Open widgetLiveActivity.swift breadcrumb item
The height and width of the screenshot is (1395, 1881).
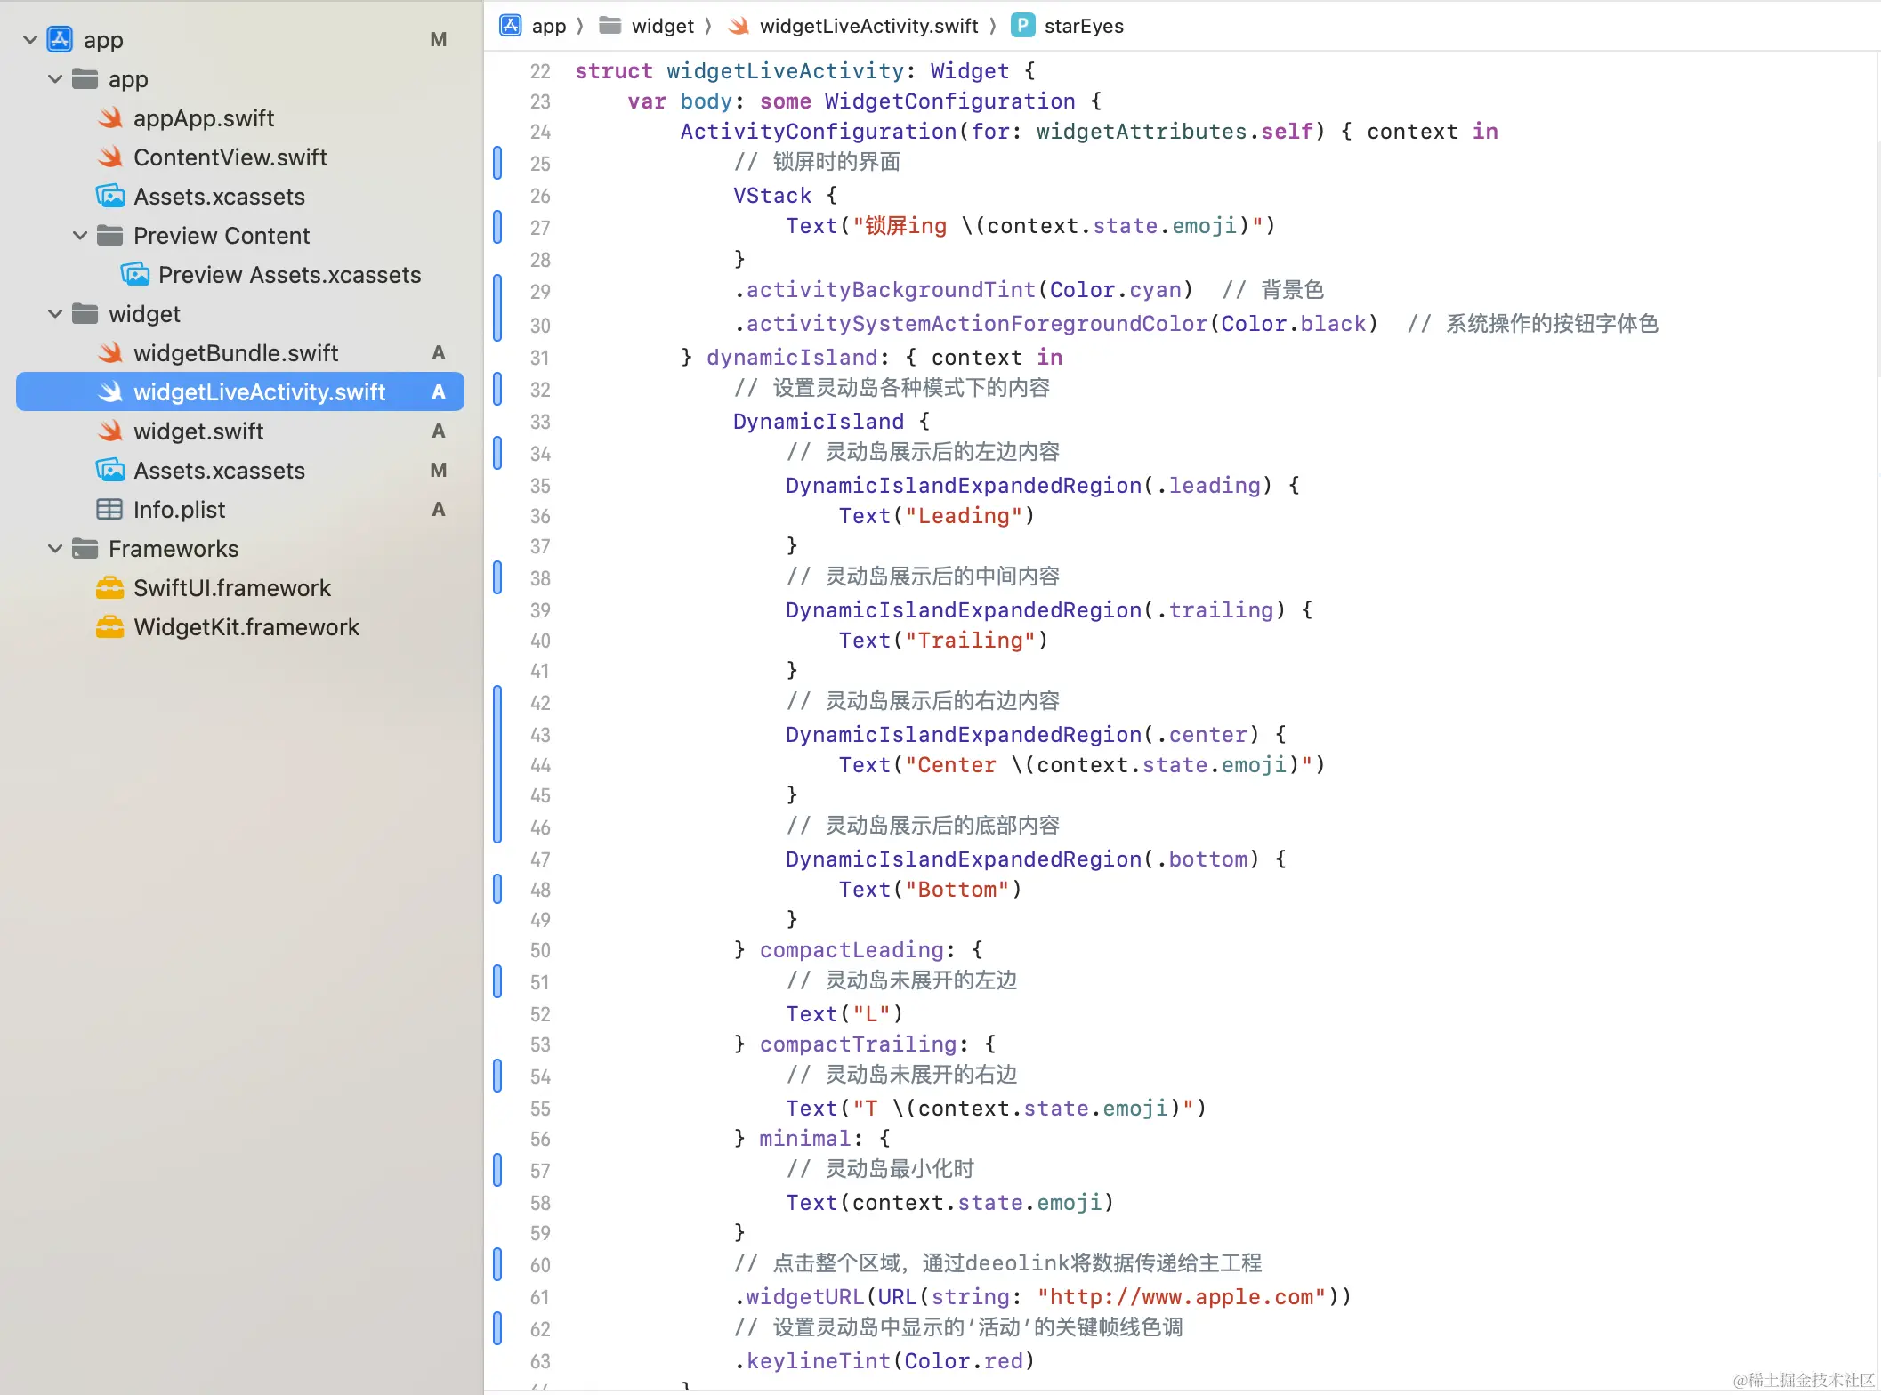tap(868, 26)
